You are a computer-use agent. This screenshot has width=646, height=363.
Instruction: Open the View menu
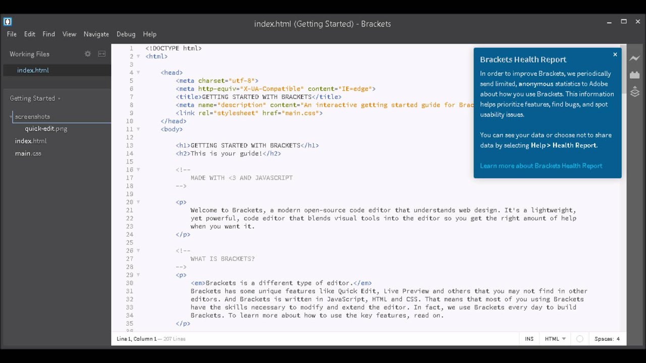(69, 34)
